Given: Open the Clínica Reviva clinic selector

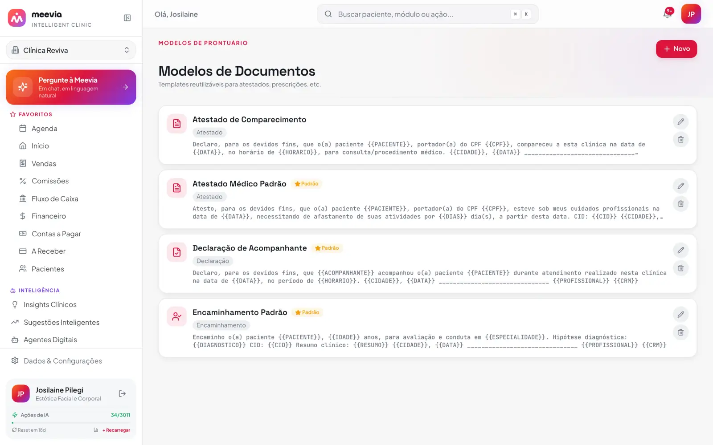Looking at the screenshot, I should (x=71, y=50).
